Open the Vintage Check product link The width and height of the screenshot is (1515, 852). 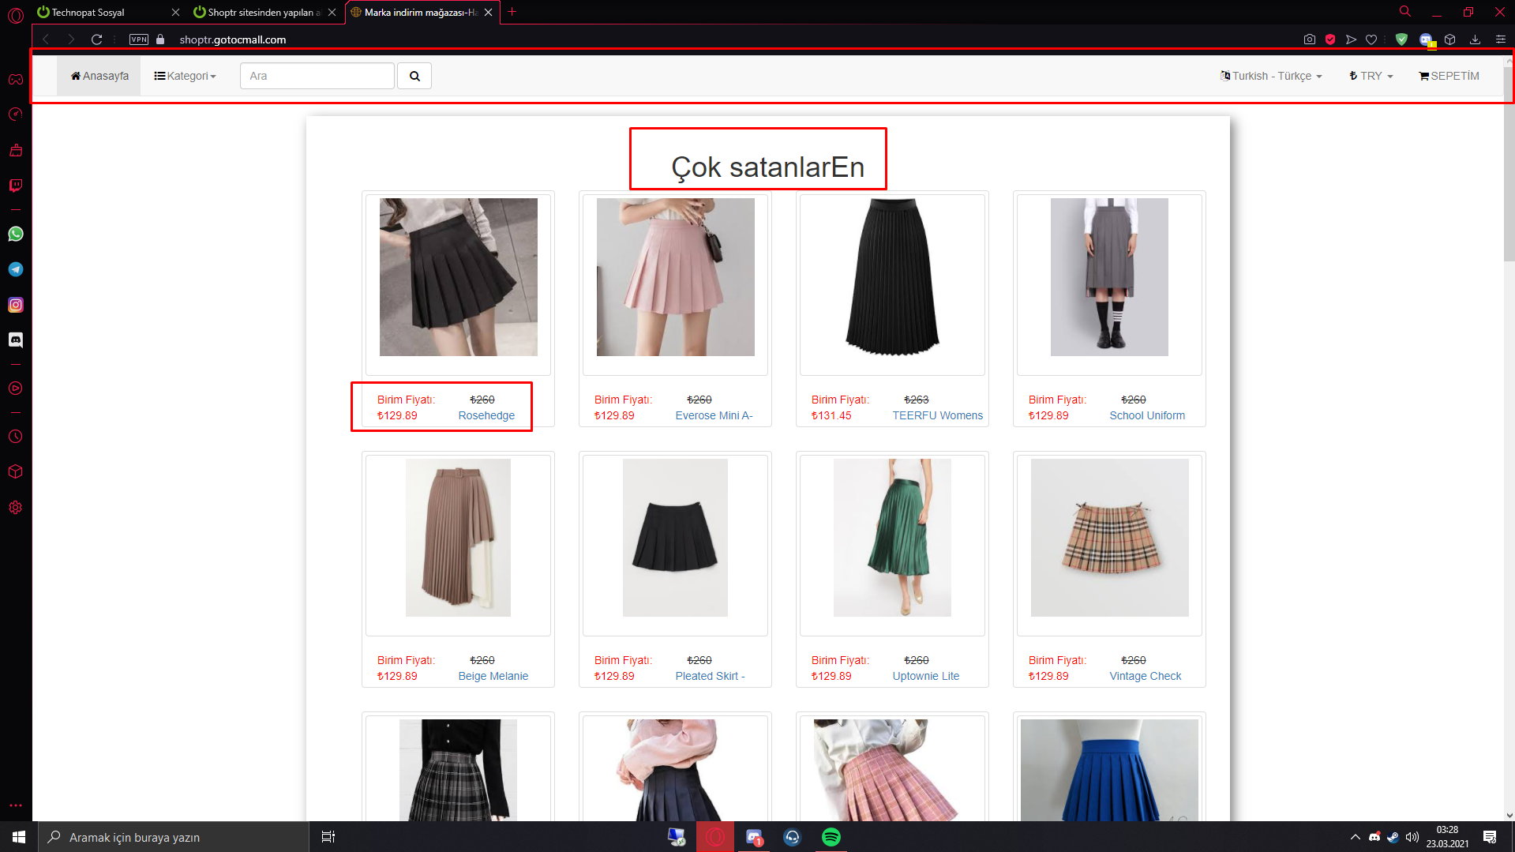(1146, 676)
